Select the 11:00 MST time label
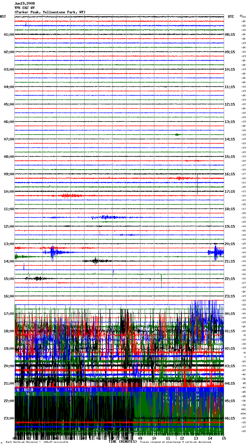 pyautogui.click(x=9, y=209)
